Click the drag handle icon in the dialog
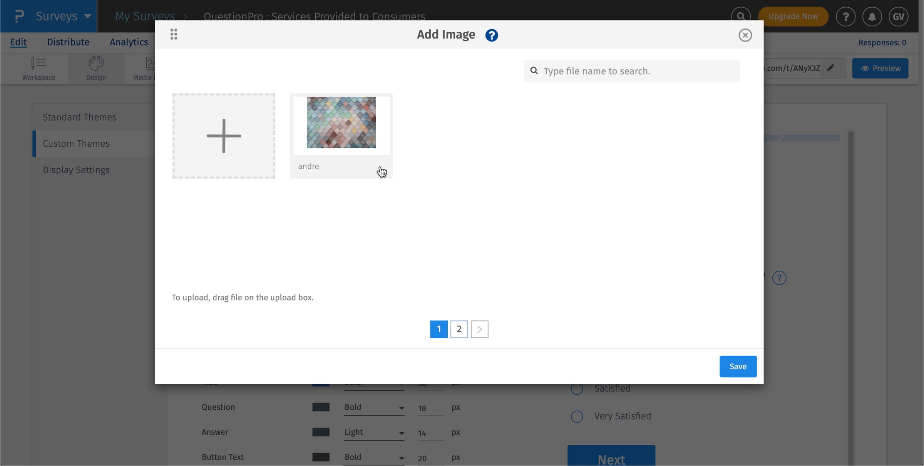Viewport: 924px width, 466px height. coord(174,34)
